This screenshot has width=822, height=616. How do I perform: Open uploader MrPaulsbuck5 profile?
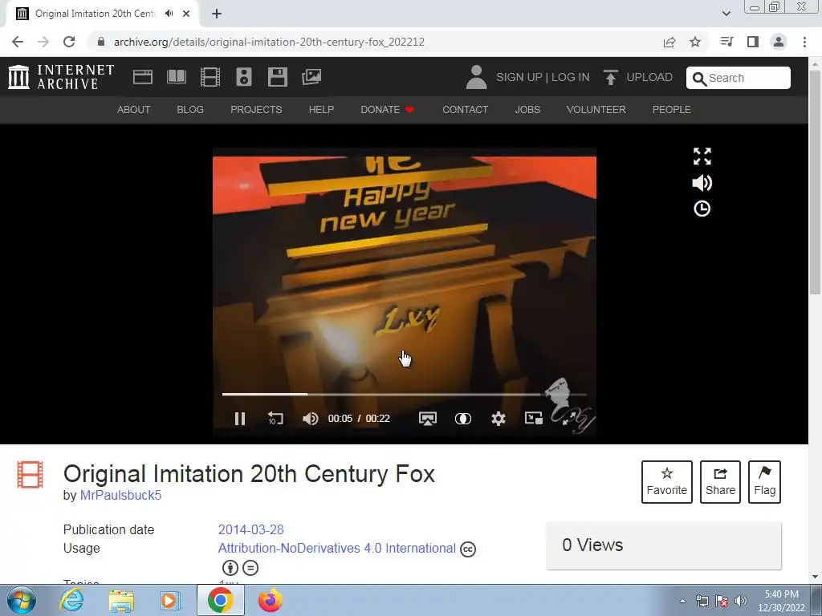(x=120, y=495)
